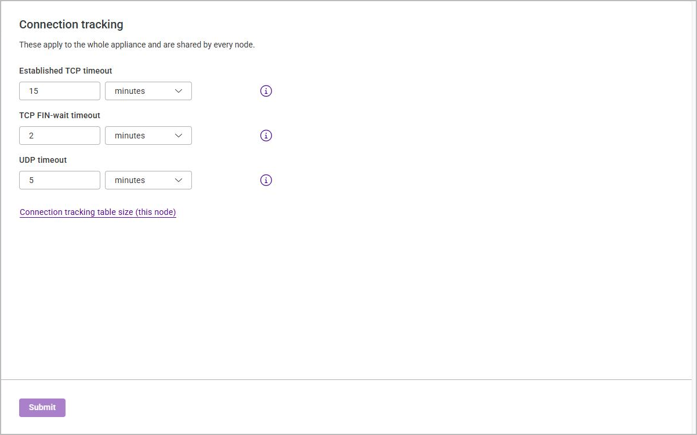Open UDP timeout unit dropdown
This screenshot has width=697, height=435.
pyautogui.click(x=148, y=180)
